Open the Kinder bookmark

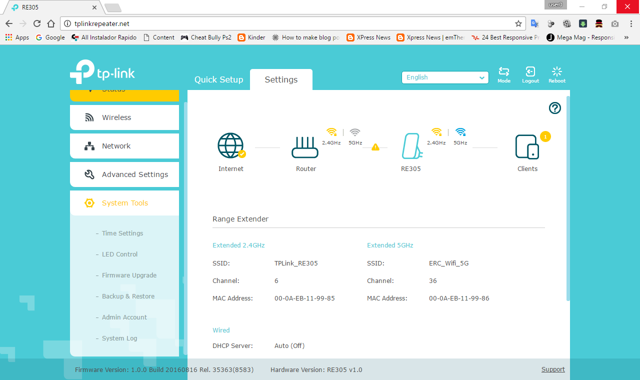pos(252,37)
